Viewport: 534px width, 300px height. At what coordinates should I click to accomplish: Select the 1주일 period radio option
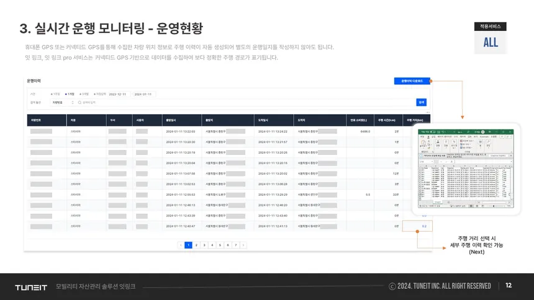(x=55, y=94)
